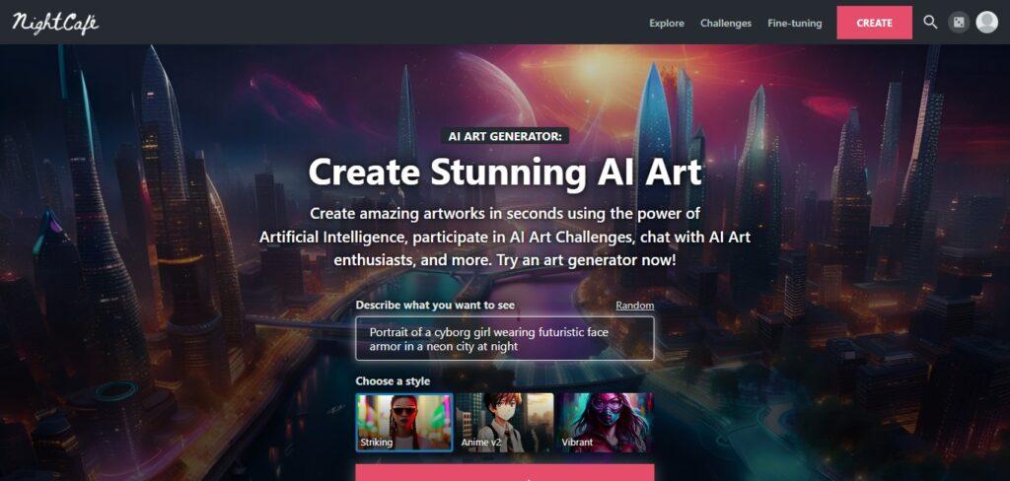Pick the Vibrant style thumbnail
Viewport: 1010px width, 481px height.
pos(605,422)
